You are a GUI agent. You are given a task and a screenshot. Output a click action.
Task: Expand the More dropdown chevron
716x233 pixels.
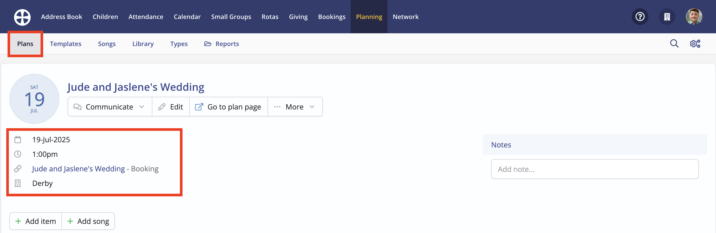tap(312, 107)
